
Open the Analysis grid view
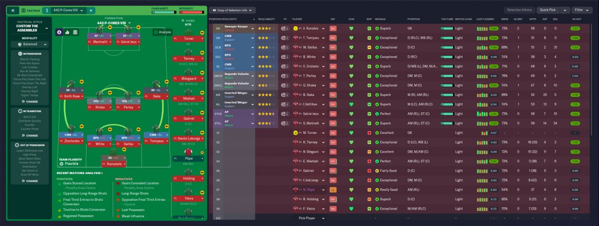[162, 32]
